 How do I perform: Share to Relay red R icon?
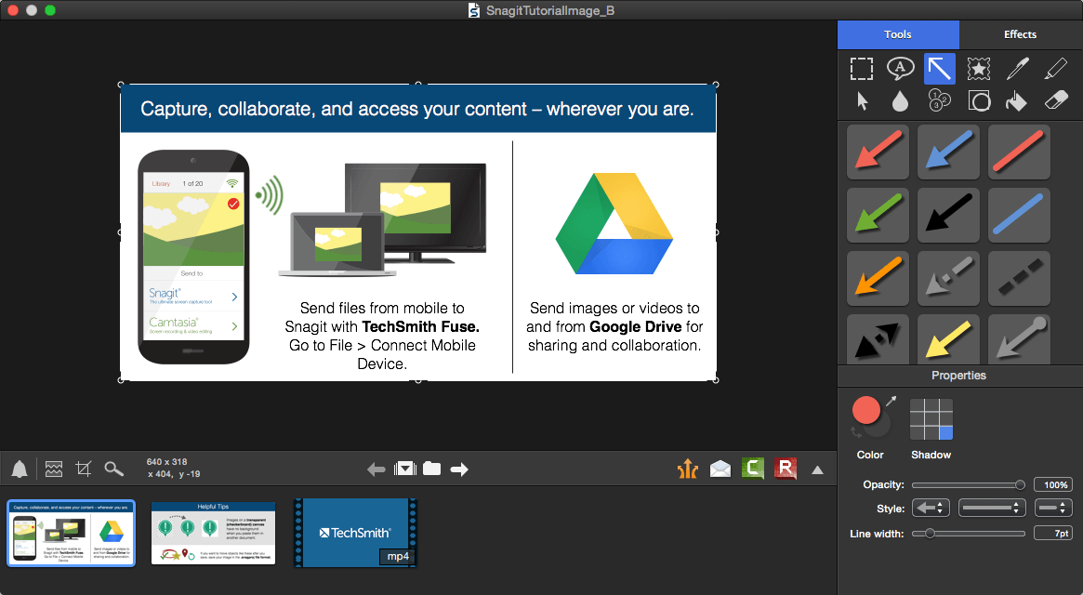coord(786,469)
